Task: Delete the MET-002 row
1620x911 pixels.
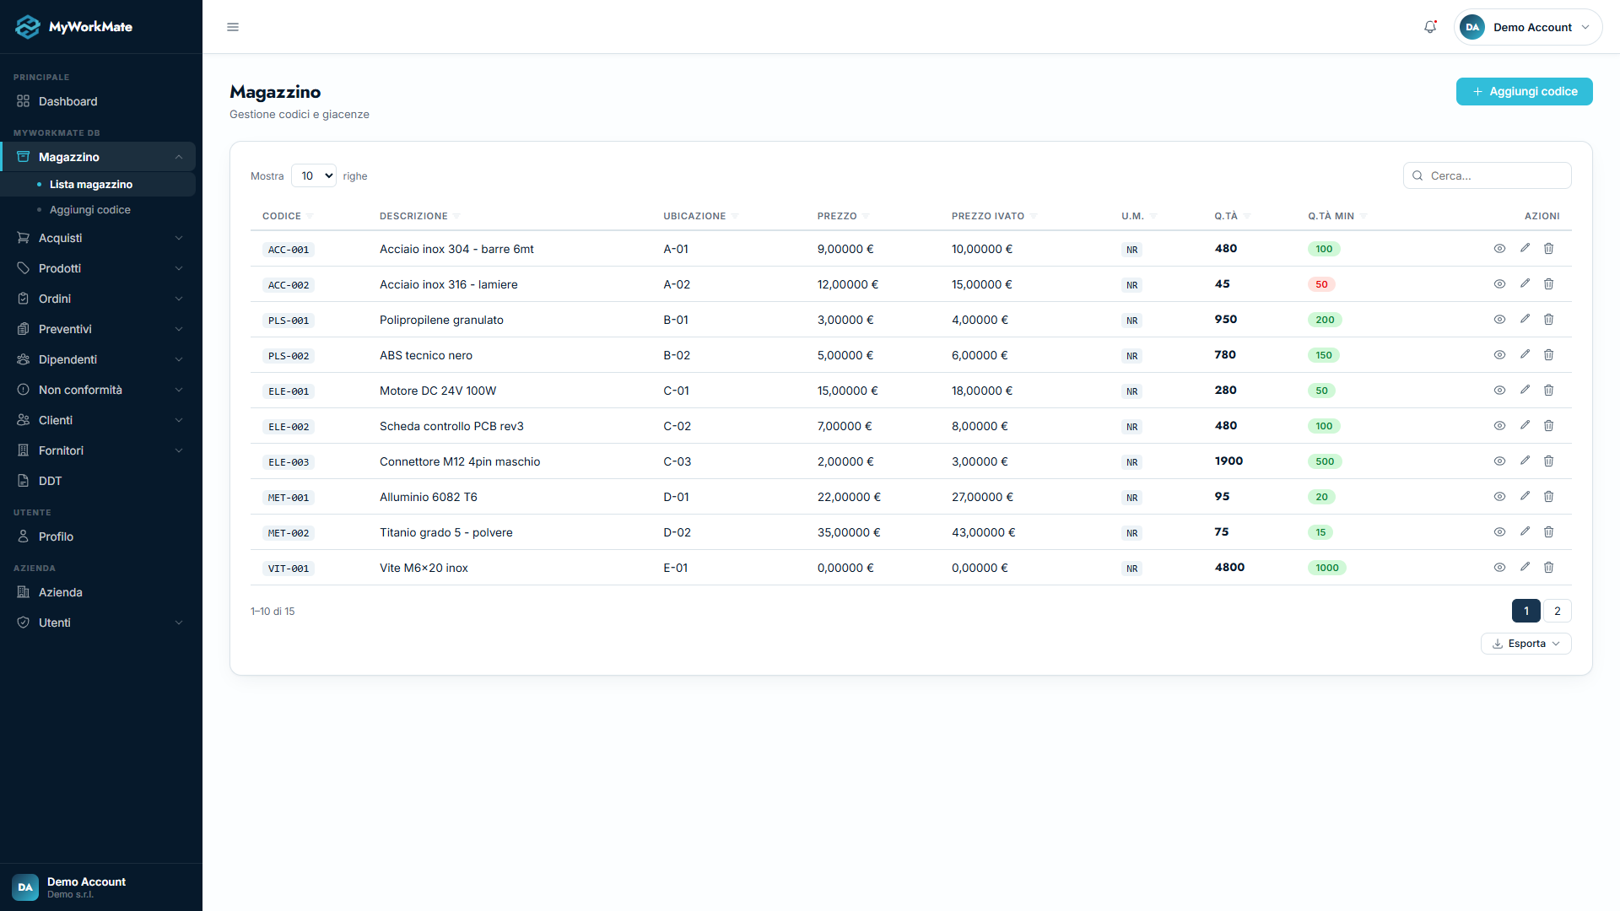Action: click(x=1548, y=531)
